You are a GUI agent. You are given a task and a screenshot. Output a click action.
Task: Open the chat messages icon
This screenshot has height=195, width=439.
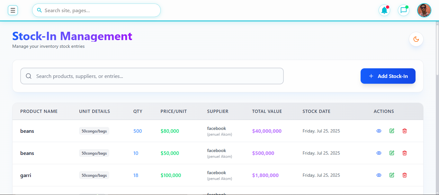click(404, 10)
